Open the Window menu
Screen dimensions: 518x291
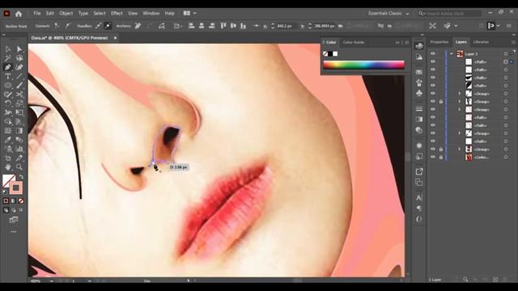(x=151, y=13)
